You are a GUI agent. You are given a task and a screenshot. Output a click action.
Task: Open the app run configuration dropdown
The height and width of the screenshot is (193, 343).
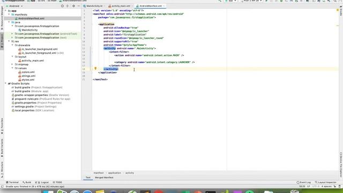[x=231, y=1]
